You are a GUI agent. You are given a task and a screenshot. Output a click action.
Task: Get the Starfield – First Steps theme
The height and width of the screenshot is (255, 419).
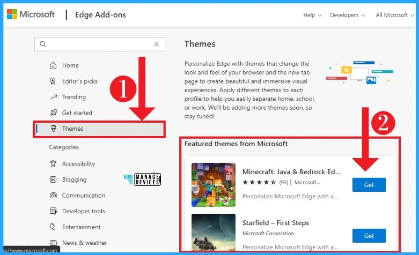pos(369,236)
